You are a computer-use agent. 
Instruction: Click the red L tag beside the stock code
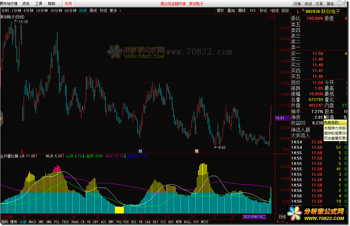298,12
